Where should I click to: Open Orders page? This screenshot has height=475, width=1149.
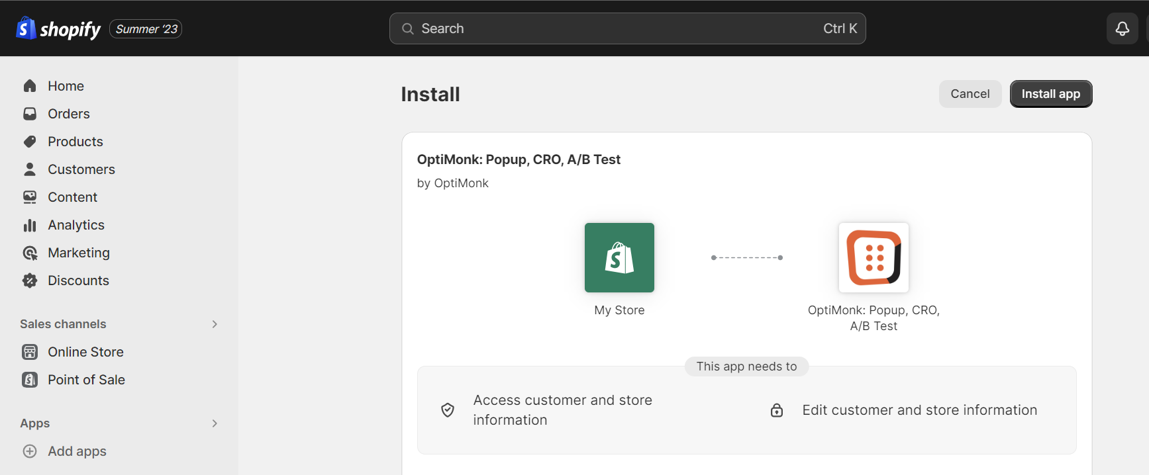click(69, 114)
